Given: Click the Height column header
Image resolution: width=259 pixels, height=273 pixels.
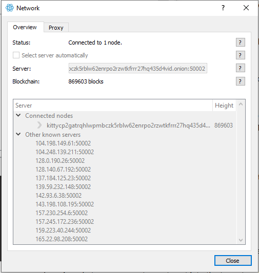Looking at the screenshot, I should [224, 106].
